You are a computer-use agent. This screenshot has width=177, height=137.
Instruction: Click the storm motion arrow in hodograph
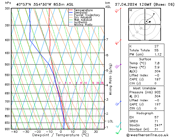click(x=148, y=23)
